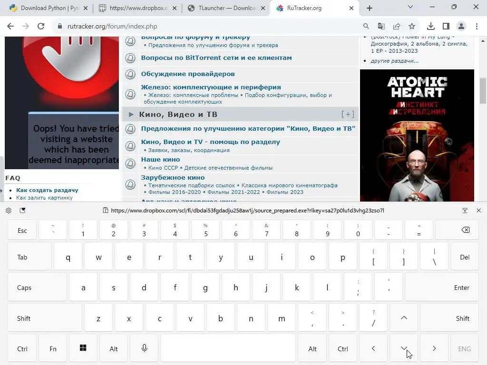The height and width of the screenshot is (365, 487).
Task: Click другие раздачи link
Action: [395, 61]
